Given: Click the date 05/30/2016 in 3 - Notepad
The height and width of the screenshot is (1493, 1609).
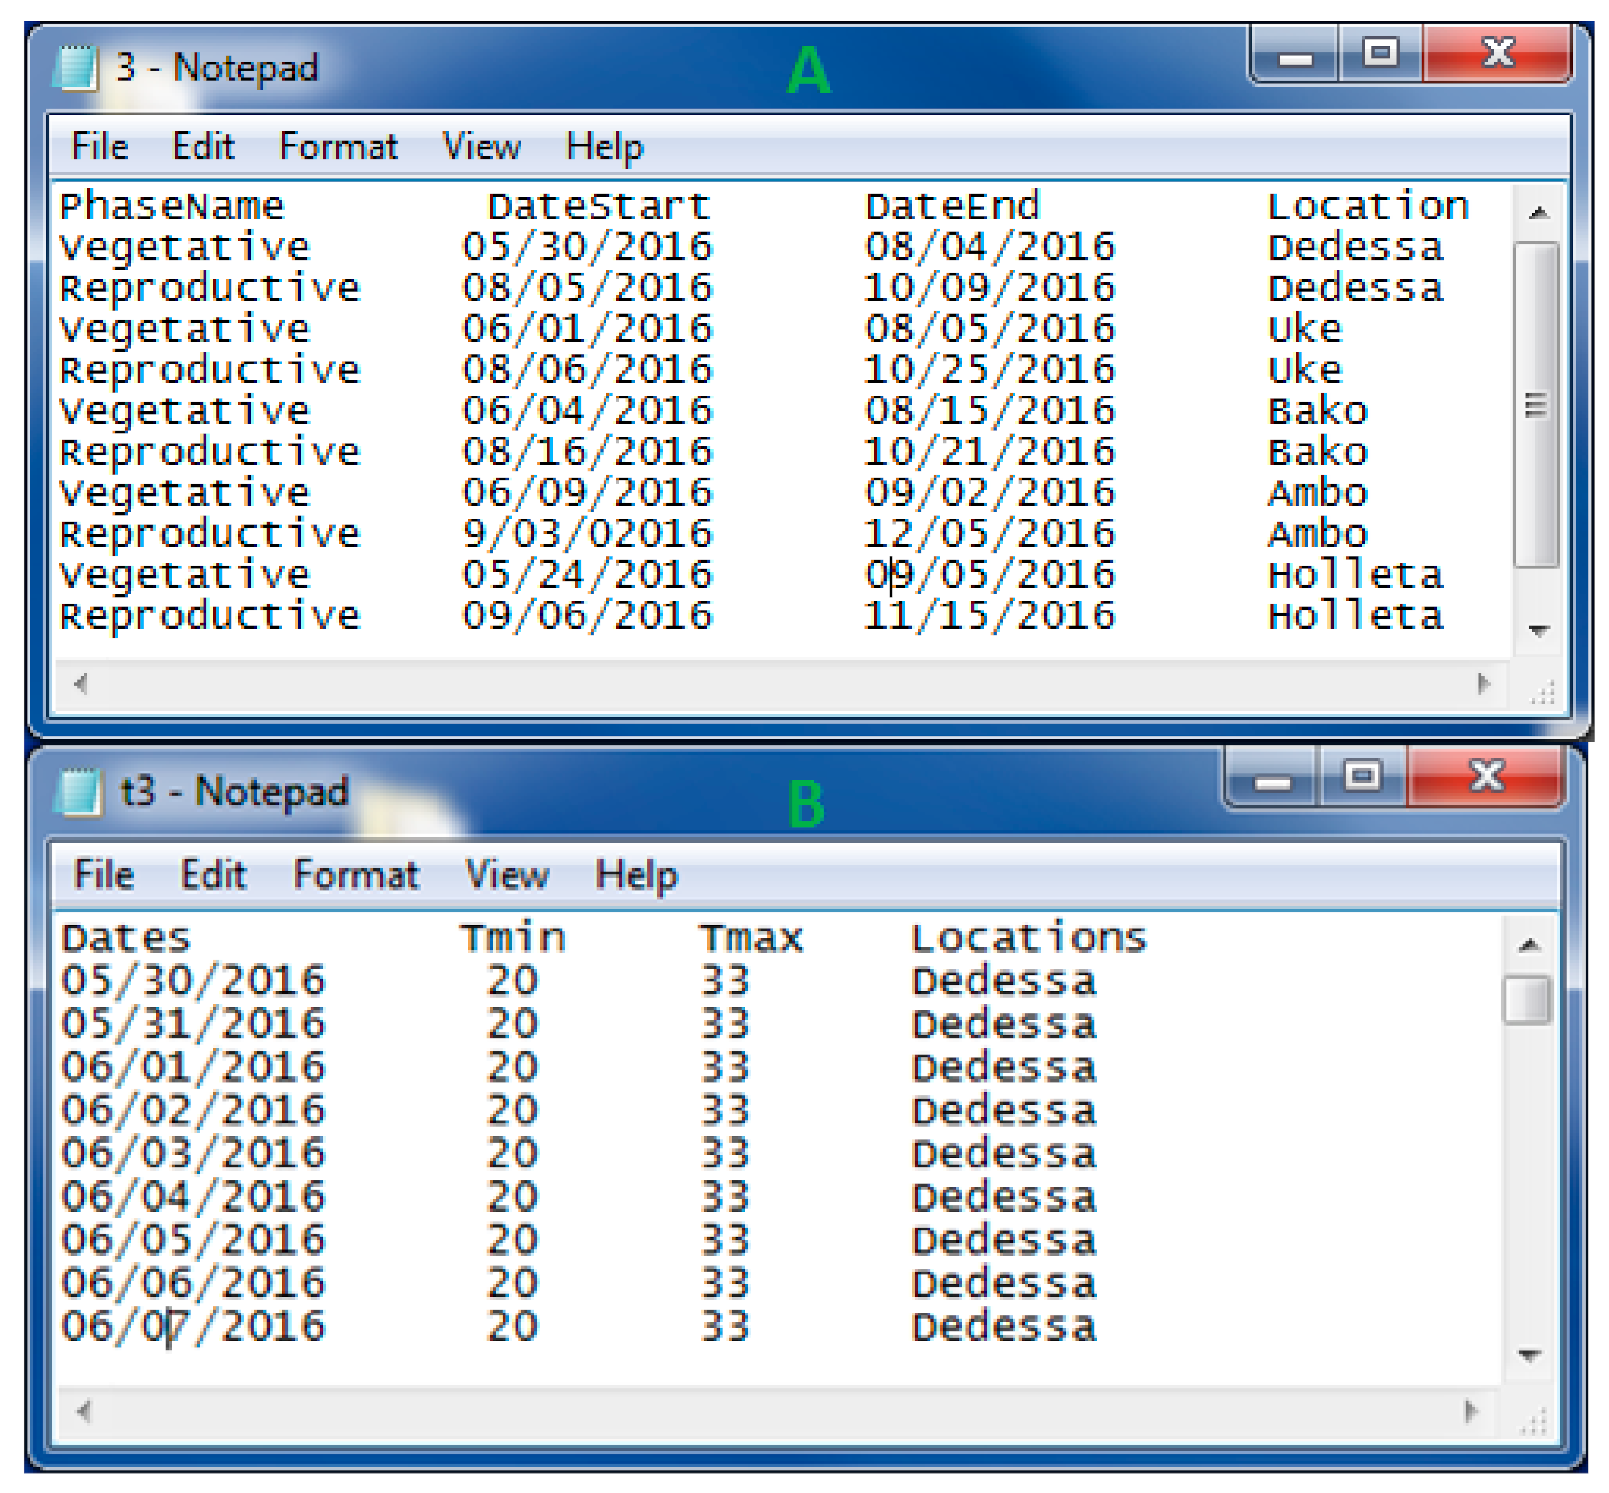Looking at the screenshot, I should (587, 247).
